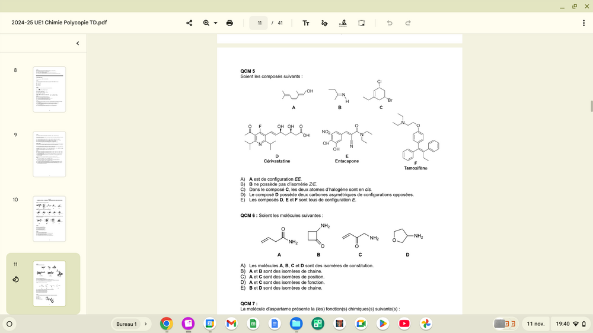Open the three-dot more options menu
The height and width of the screenshot is (333, 593).
coord(584,23)
